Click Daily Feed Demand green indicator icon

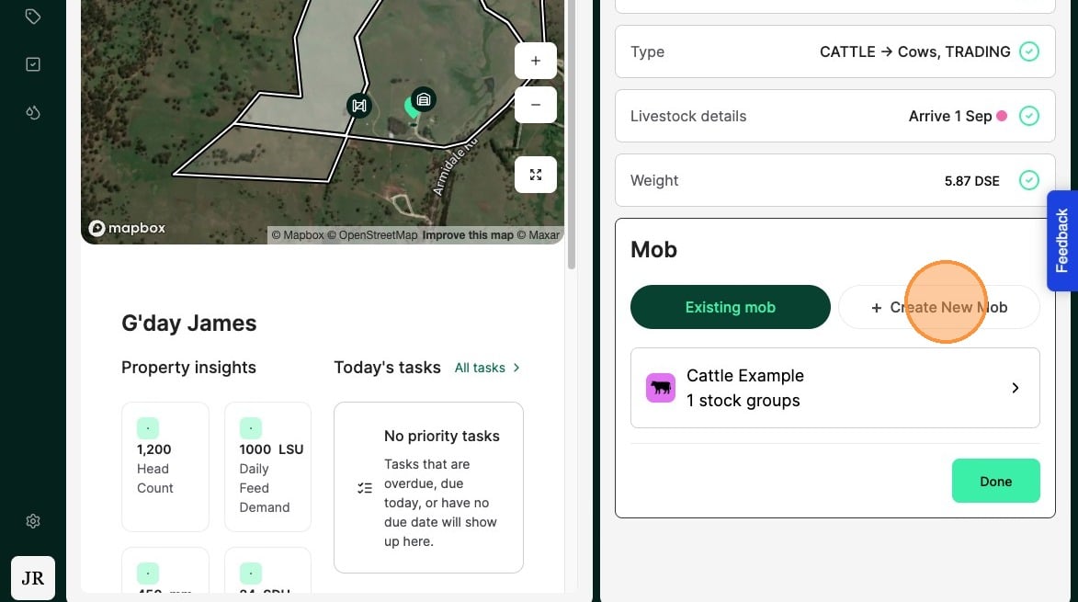click(250, 428)
